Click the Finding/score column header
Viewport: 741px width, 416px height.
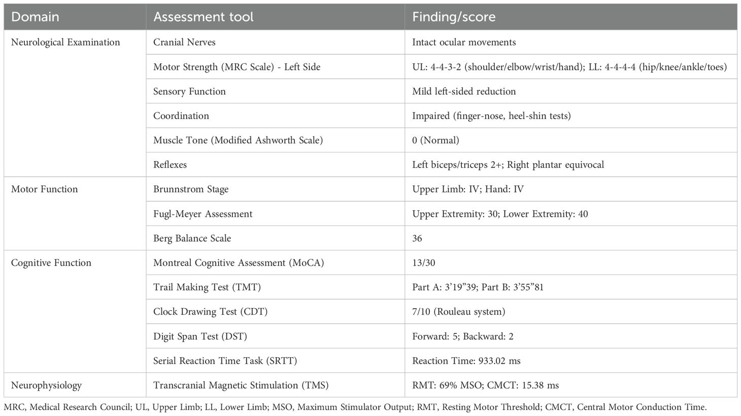pyautogui.click(x=454, y=17)
